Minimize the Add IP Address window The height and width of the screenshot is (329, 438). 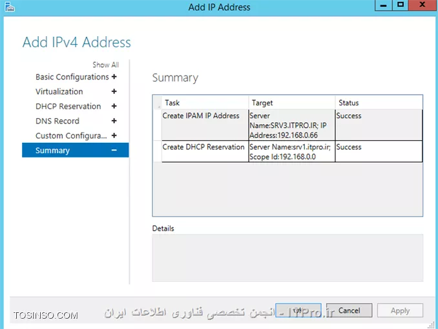click(x=383, y=5)
